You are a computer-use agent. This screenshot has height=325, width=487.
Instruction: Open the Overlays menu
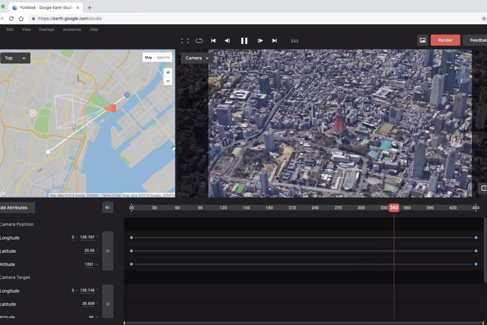tap(47, 30)
